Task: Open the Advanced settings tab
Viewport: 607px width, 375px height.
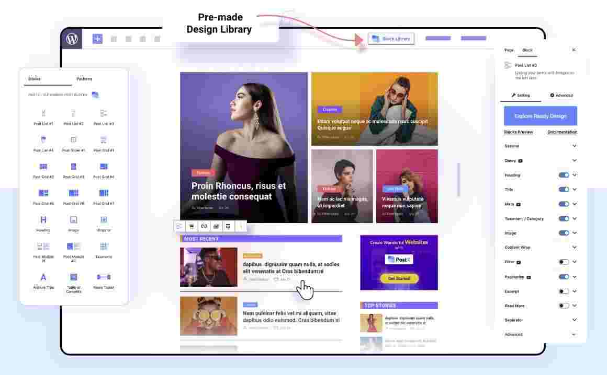Action: pyautogui.click(x=561, y=95)
